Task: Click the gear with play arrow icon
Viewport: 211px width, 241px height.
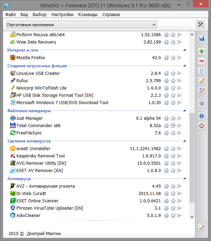Action: click(202, 103)
